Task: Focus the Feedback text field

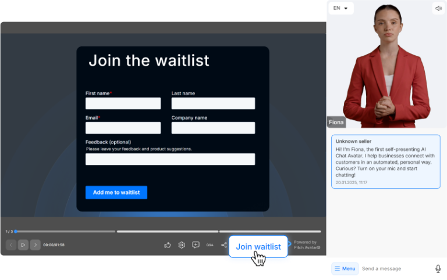Action: [170, 159]
